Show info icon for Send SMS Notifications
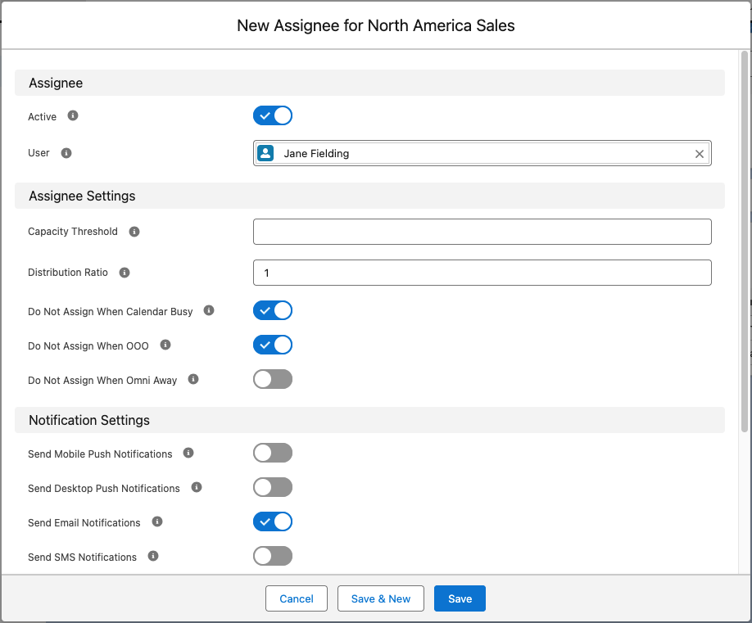 (153, 556)
